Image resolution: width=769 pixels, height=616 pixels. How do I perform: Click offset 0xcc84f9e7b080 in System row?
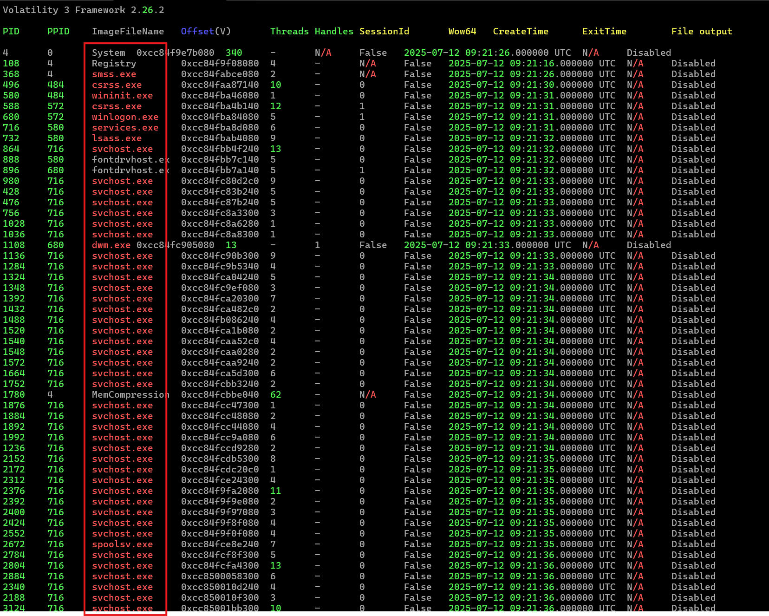[x=175, y=52]
